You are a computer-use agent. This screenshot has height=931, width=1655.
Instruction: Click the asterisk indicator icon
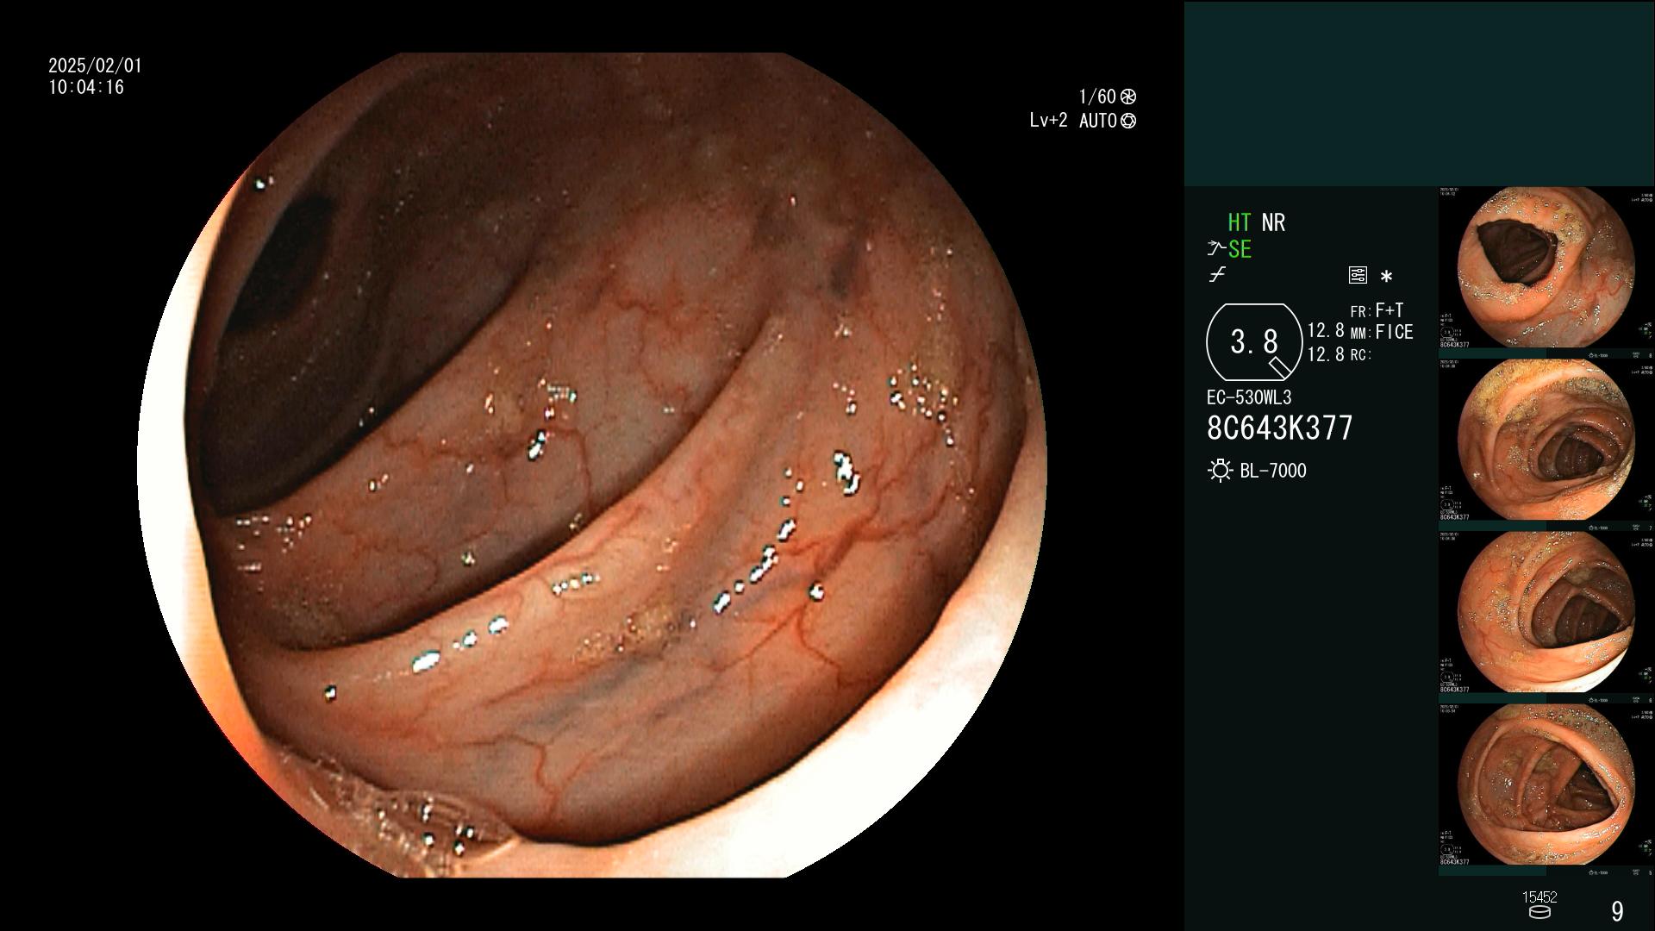[x=1386, y=277]
